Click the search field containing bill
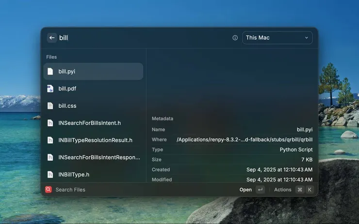 [x=144, y=38]
